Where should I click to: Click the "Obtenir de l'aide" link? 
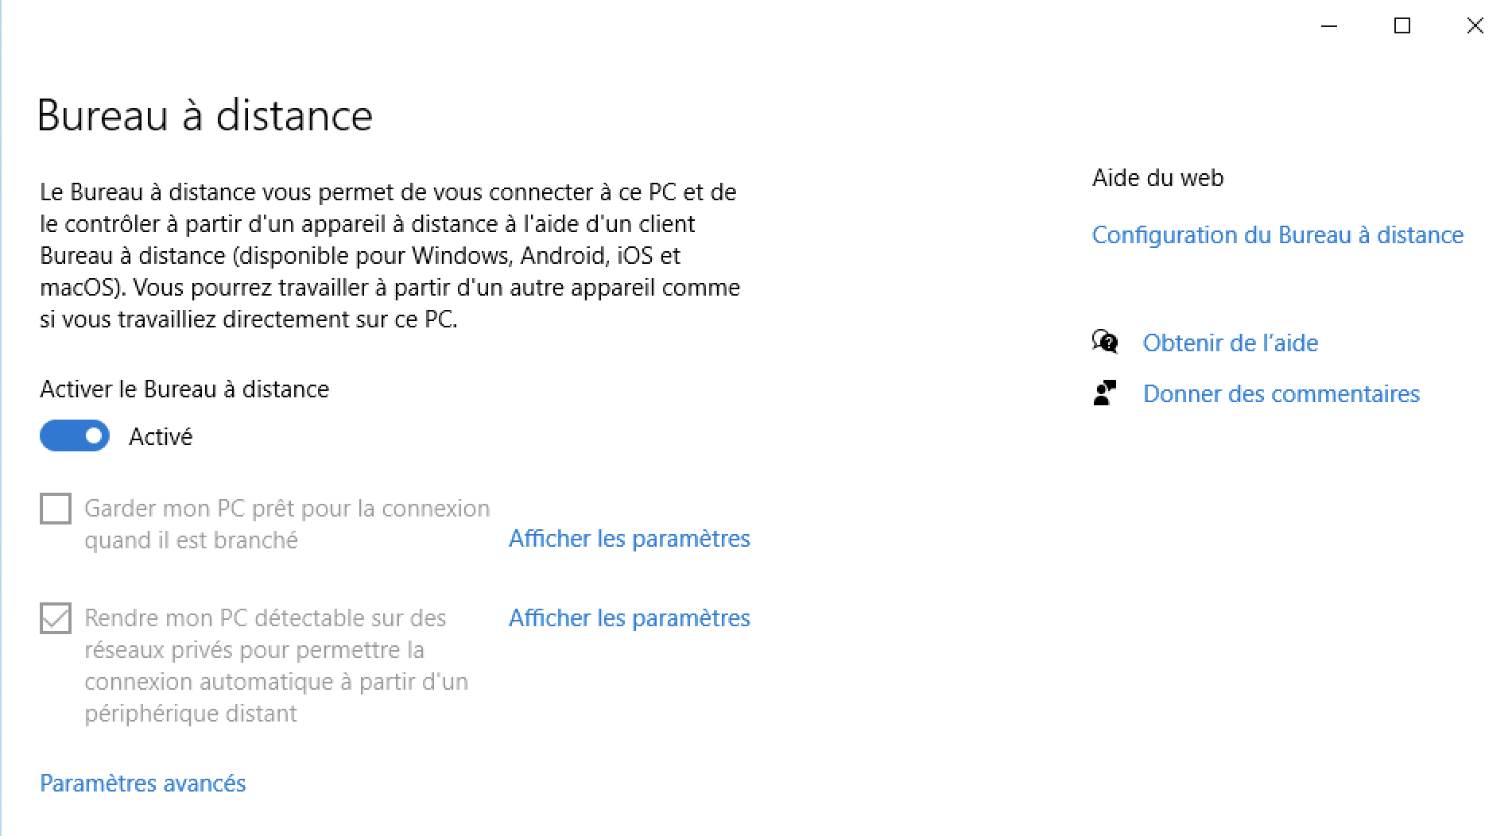tap(1230, 343)
